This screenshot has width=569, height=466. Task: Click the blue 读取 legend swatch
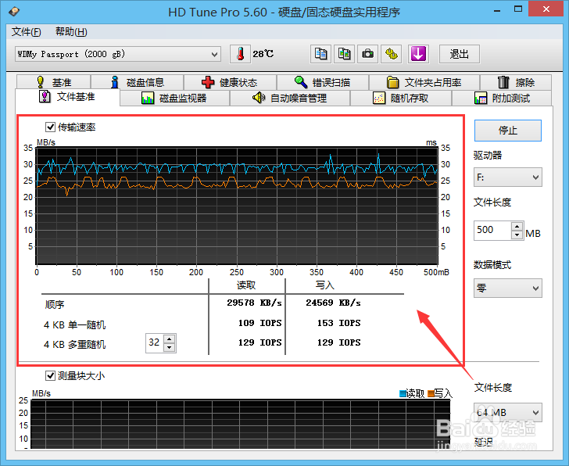pyautogui.click(x=403, y=393)
